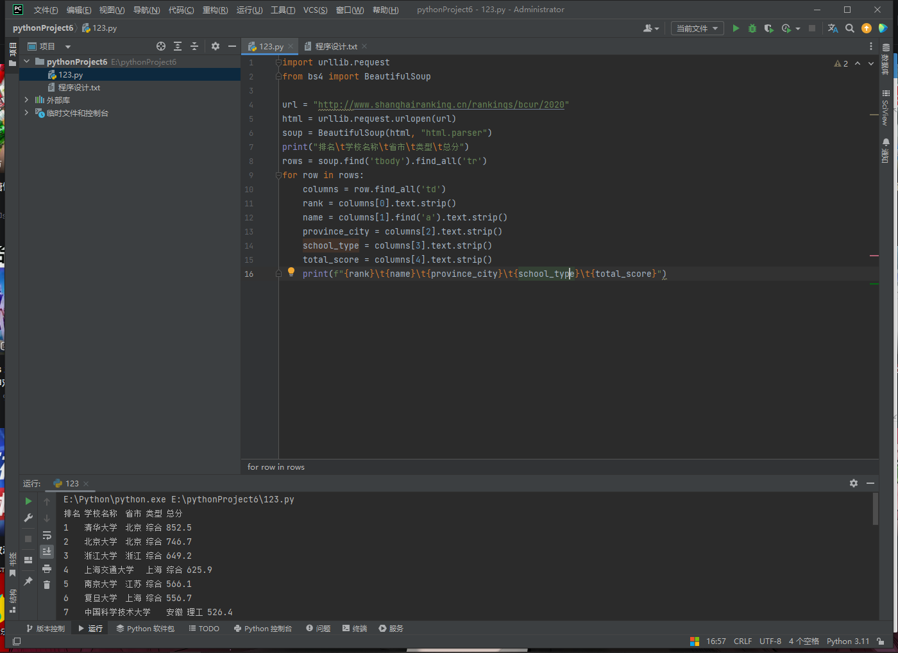
Task: Open Search Everywhere magnifier icon
Action: [x=850, y=28]
